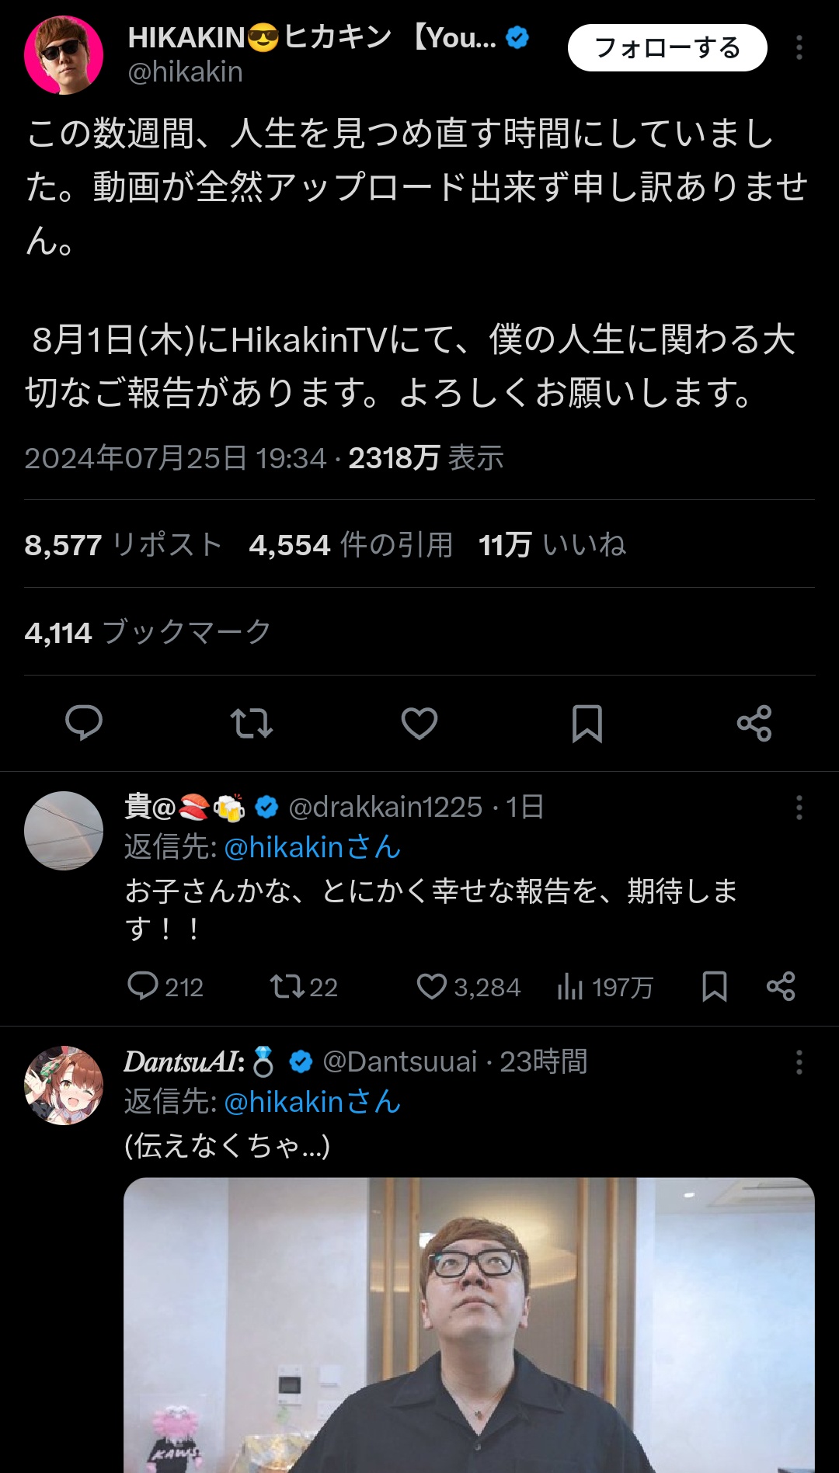View the 4,554 件の引用 quotes
The image size is (839, 1473).
[x=351, y=545]
